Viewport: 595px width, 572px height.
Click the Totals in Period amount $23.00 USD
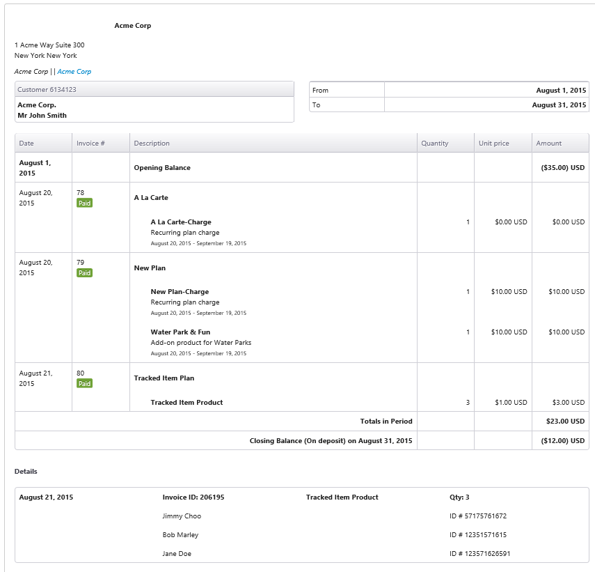[565, 422]
